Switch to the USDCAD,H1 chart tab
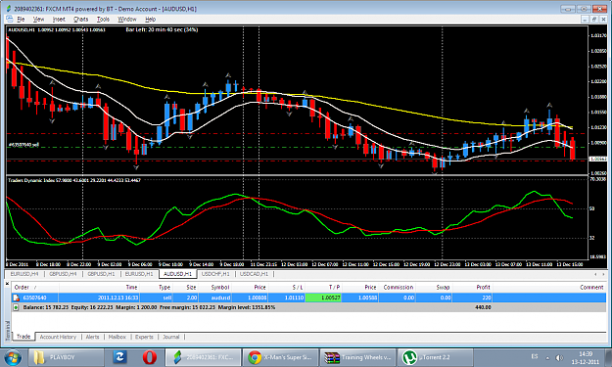The width and height of the screenshot is (612, 367). (x=254, y=274)
